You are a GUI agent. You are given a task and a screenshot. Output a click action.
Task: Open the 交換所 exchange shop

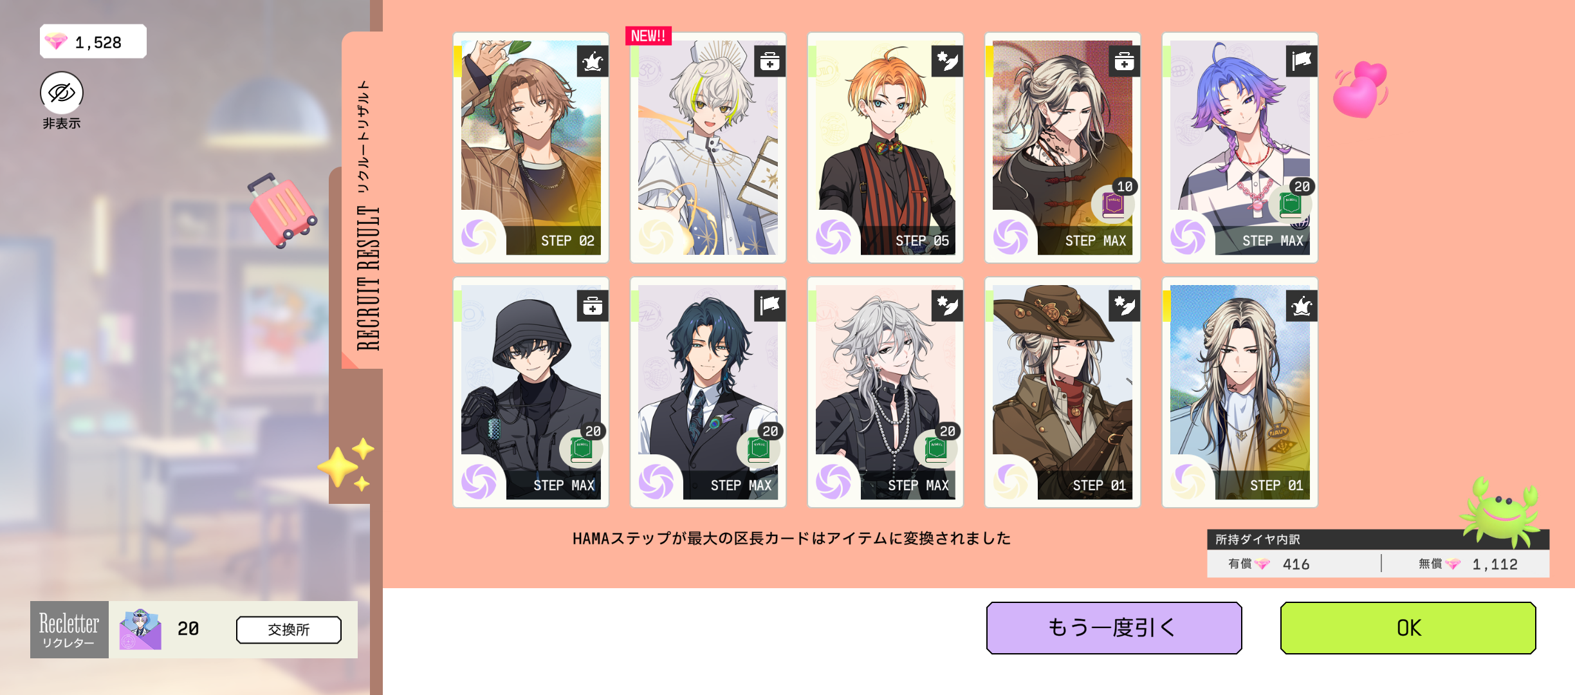(289, 629)
